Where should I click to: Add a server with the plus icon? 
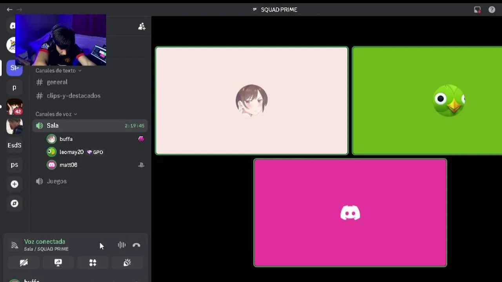(x=15, y=184)
